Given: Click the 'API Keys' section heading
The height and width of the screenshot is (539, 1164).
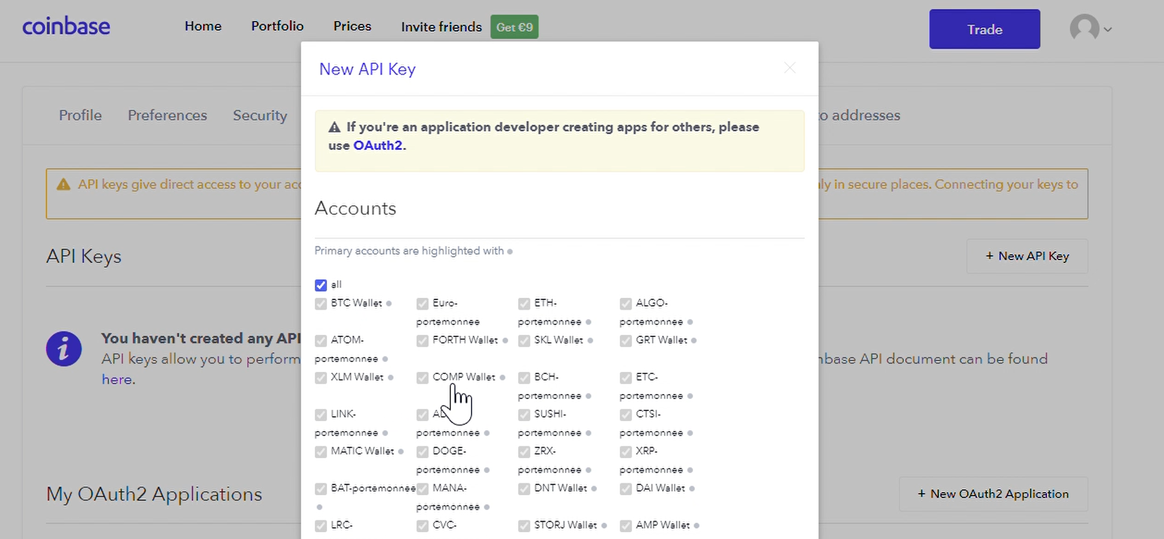Looking at the screenshot, I should (84, 257).
